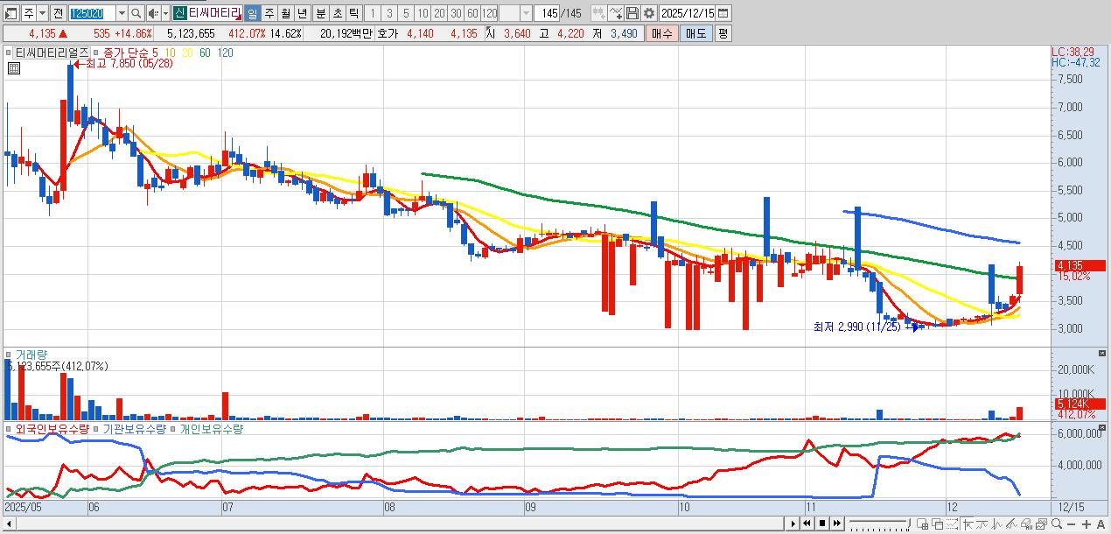Image resolution: width=1111 pixels, height=534 pixels.
Task: Click the 티씨머티리얼즈 chart legend label
Action: pos(51,53)
